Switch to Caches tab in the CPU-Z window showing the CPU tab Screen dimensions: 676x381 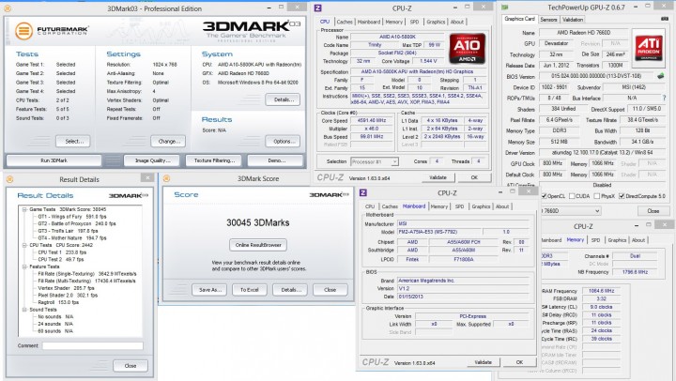345,22
